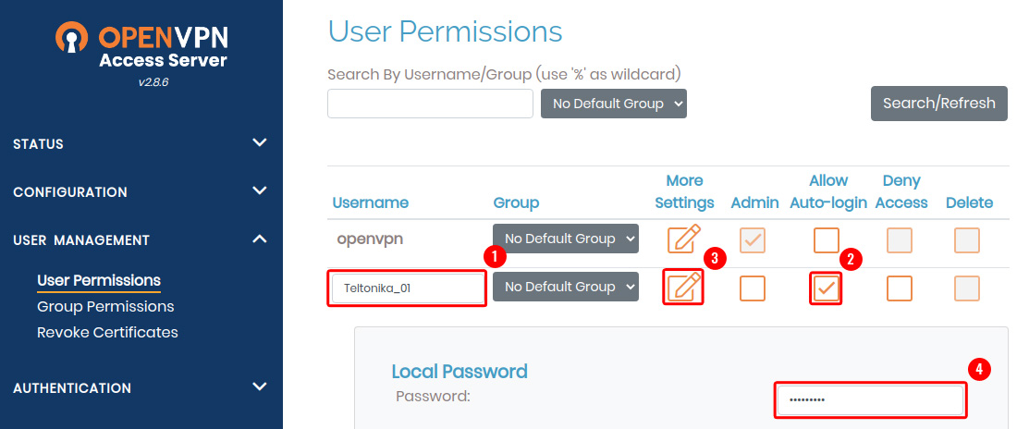
Task: Open More Settings for openvpn user
Action: click(683, 239)
